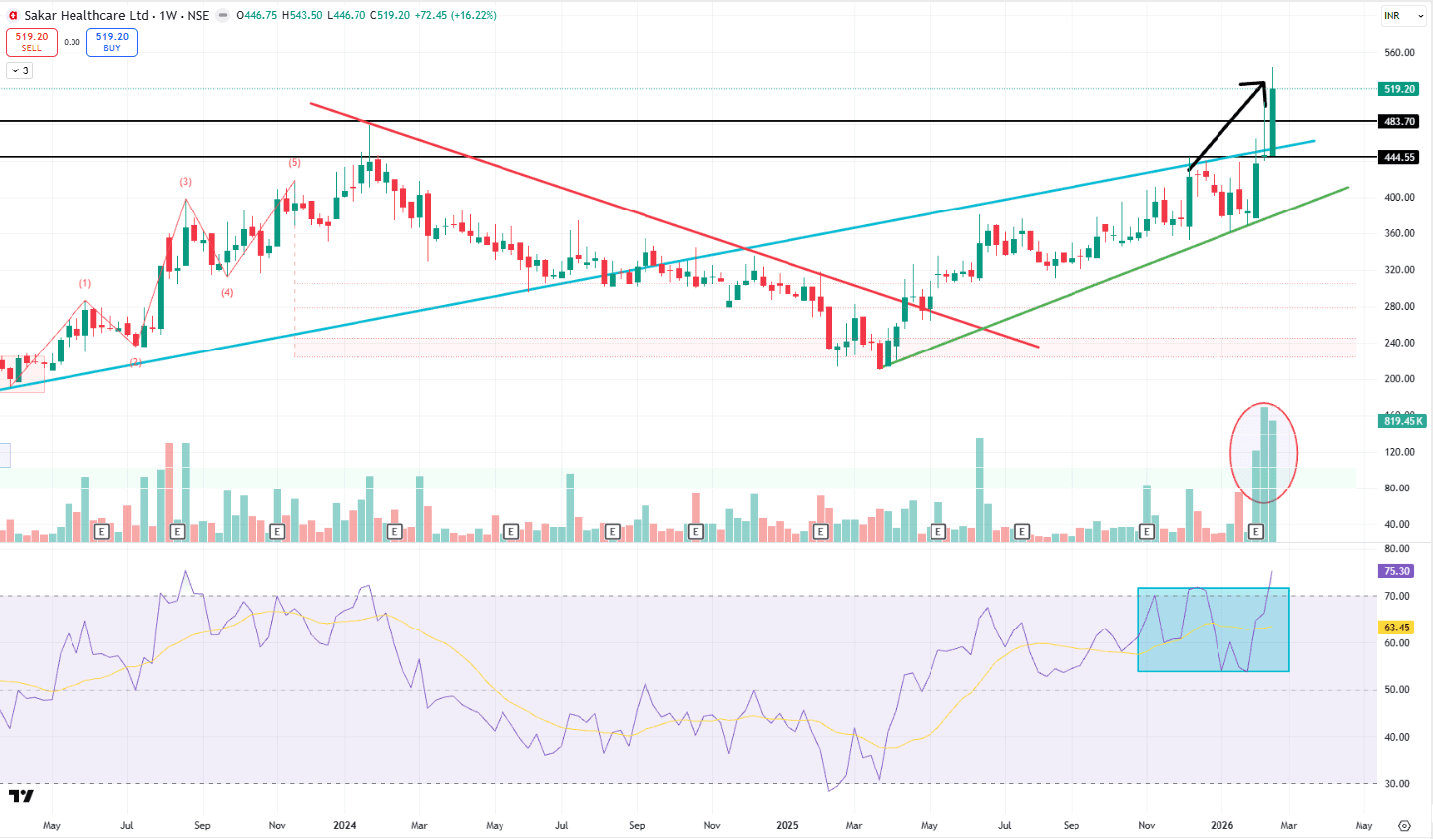Screen dimensions: 1433x839
Task: Select the Elliott wave (5) label
Action: tap(295, 163)
